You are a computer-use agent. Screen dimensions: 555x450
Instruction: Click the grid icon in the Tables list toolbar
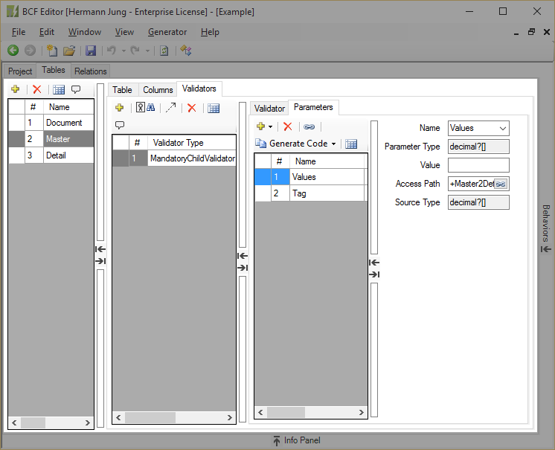59,89
